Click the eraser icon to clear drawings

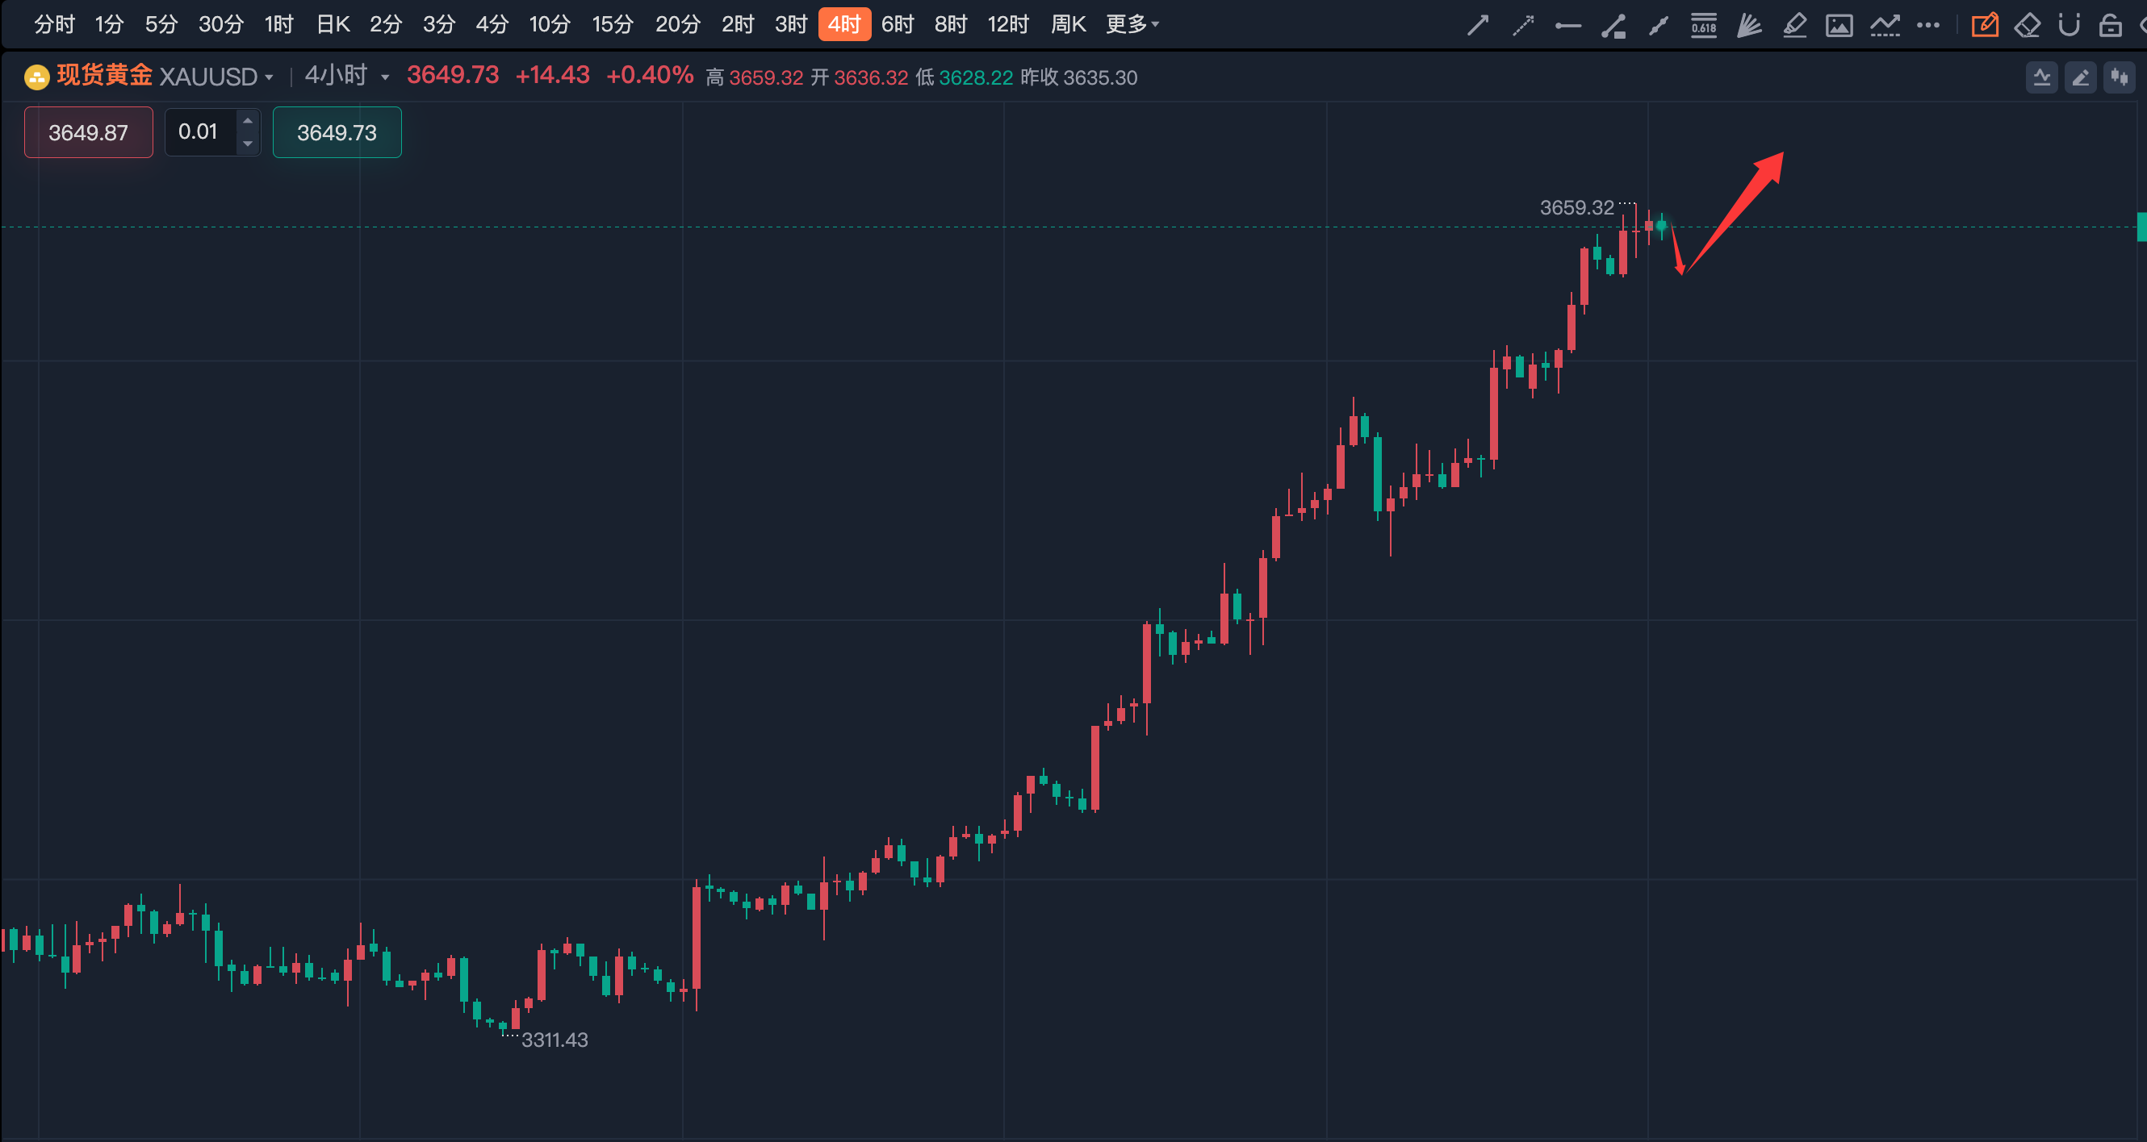(2027, 26)
